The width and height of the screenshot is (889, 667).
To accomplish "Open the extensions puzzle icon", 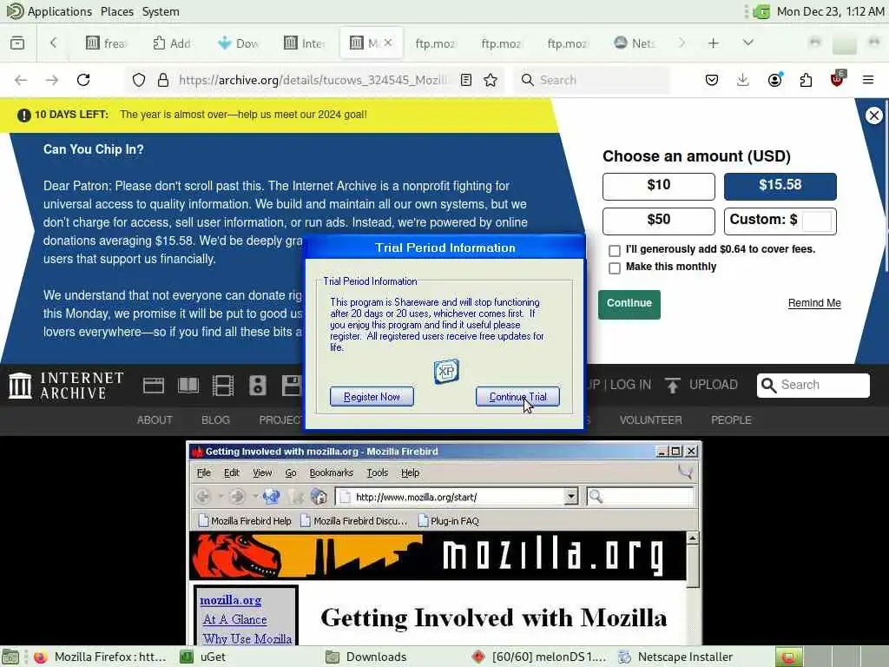I will tap(806, 80).
